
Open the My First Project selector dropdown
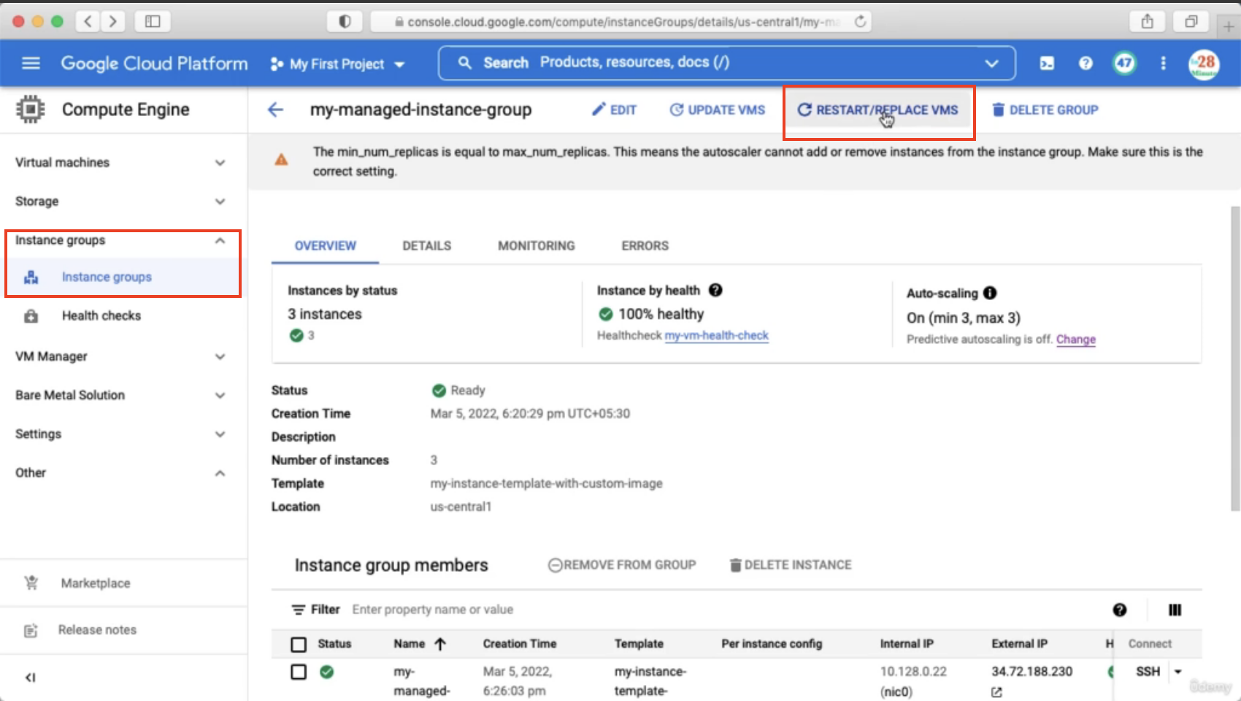[337, 64]
